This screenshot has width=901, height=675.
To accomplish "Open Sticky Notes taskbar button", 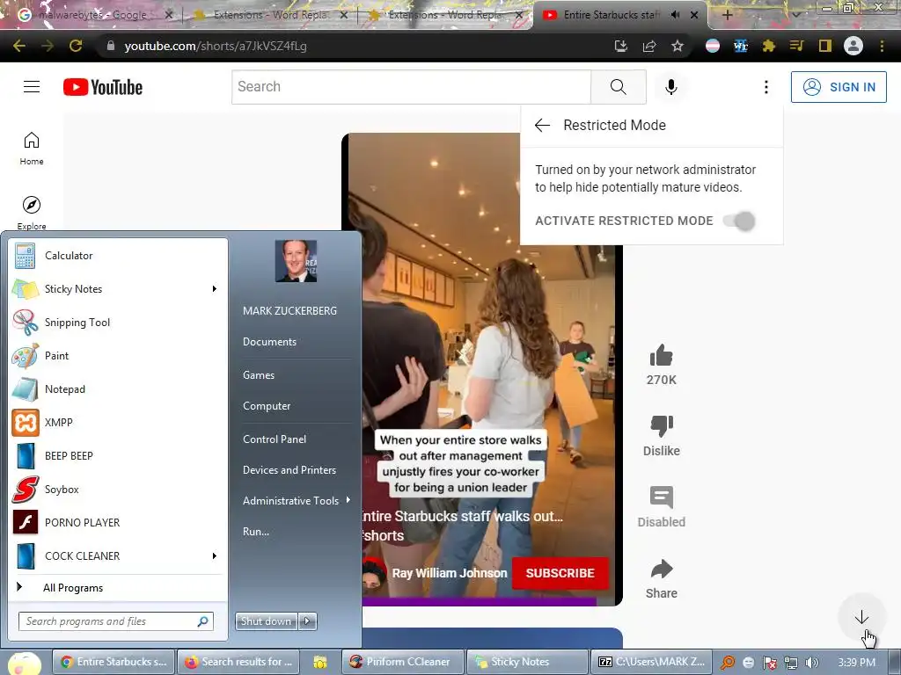I will click(527, 662).
